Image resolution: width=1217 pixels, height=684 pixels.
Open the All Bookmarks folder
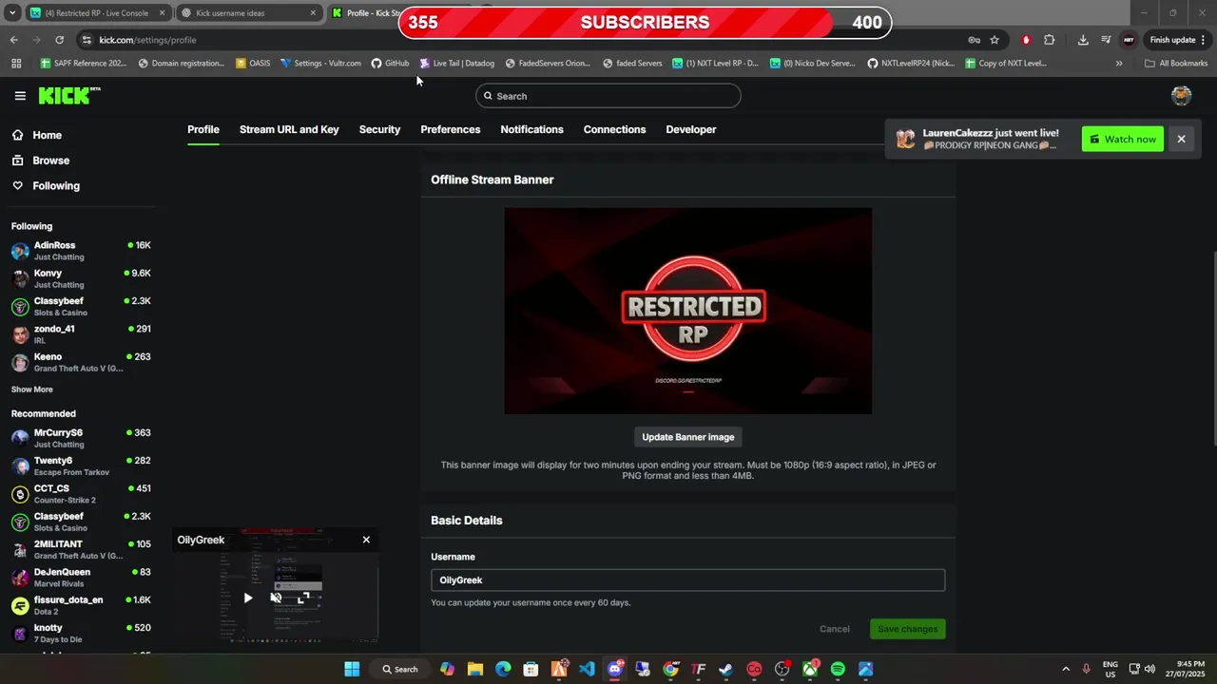click(x=1176, y=64)
